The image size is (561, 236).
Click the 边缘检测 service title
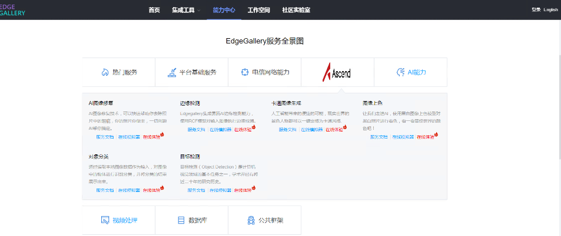tap(190, 103)
